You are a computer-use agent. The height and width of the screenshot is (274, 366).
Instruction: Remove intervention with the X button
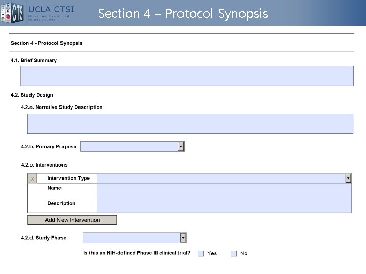pyautogui.click(x=33, y=179)
